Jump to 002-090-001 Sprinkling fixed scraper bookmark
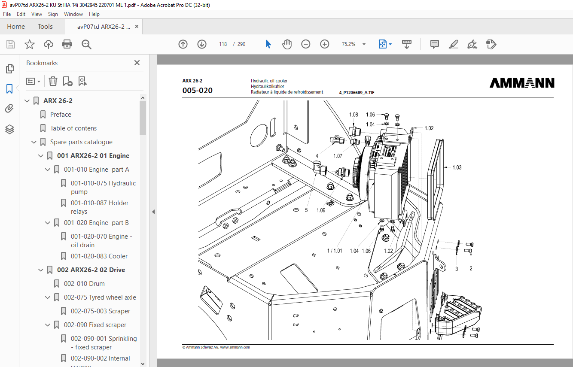Viewport: 573px width, 367px height. tap(104, 343)
